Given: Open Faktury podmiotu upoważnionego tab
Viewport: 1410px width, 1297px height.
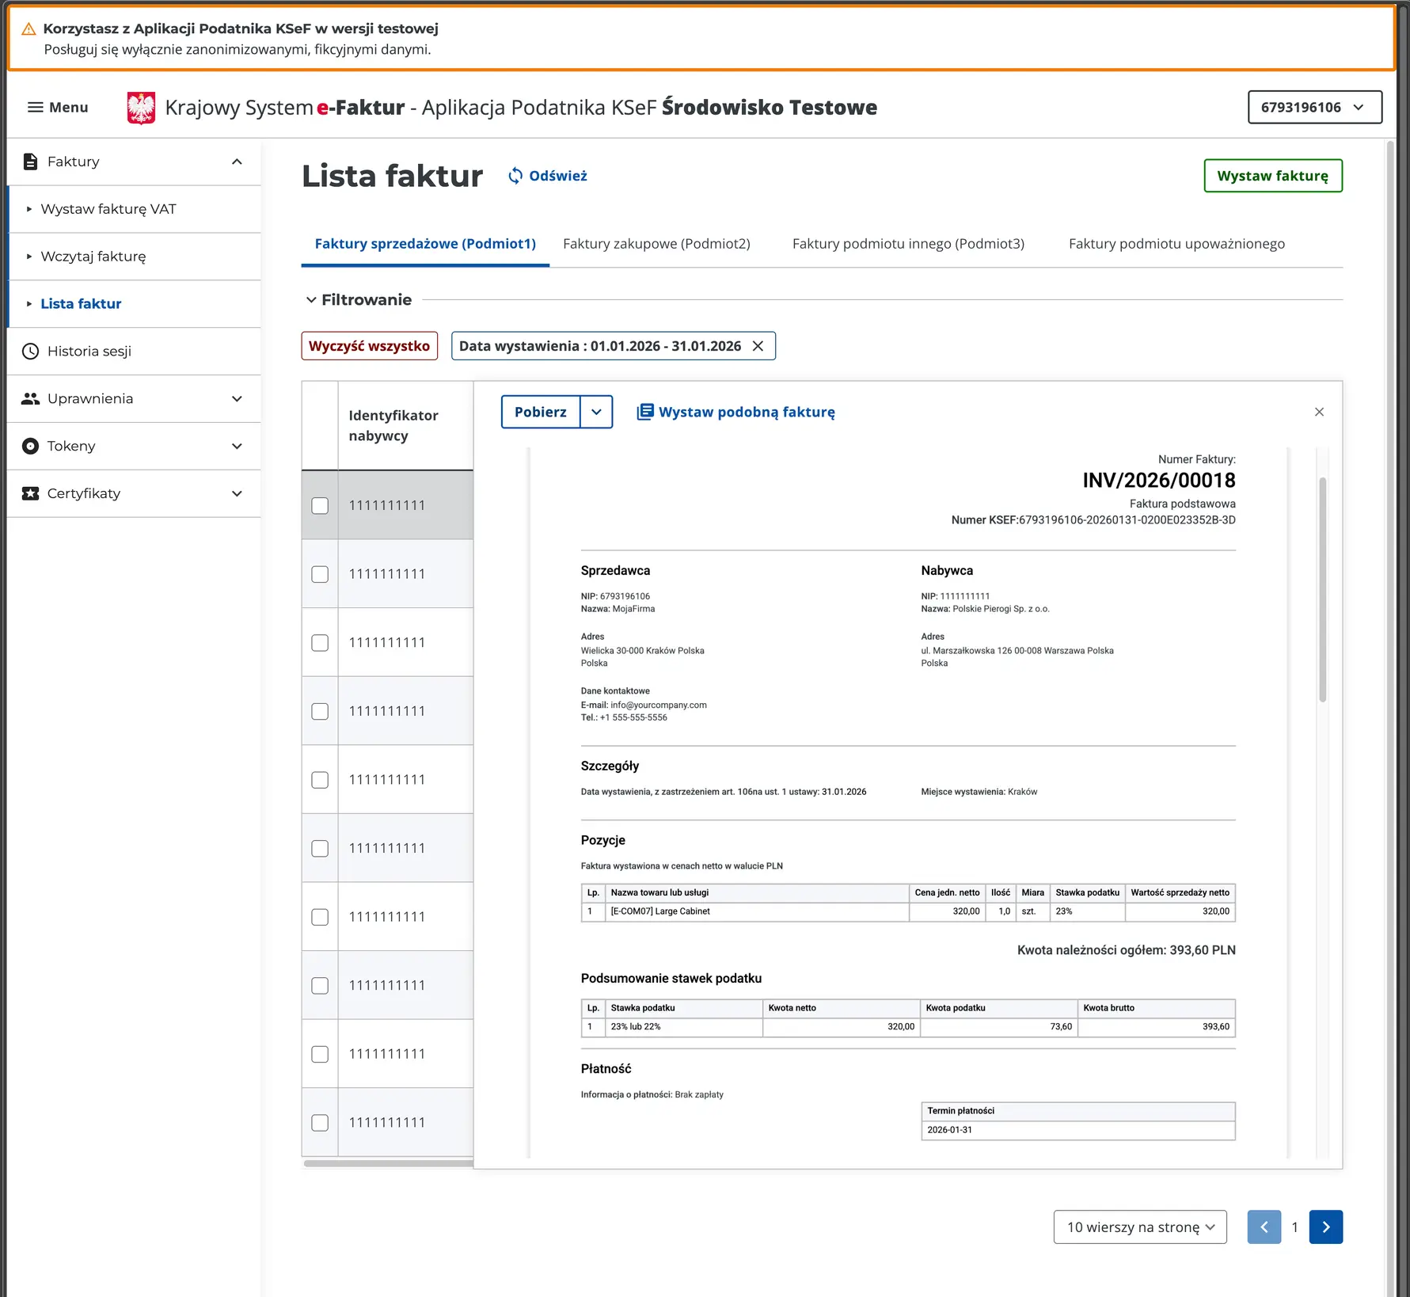Looking at the screenshot, I should tap(1176, 243).
